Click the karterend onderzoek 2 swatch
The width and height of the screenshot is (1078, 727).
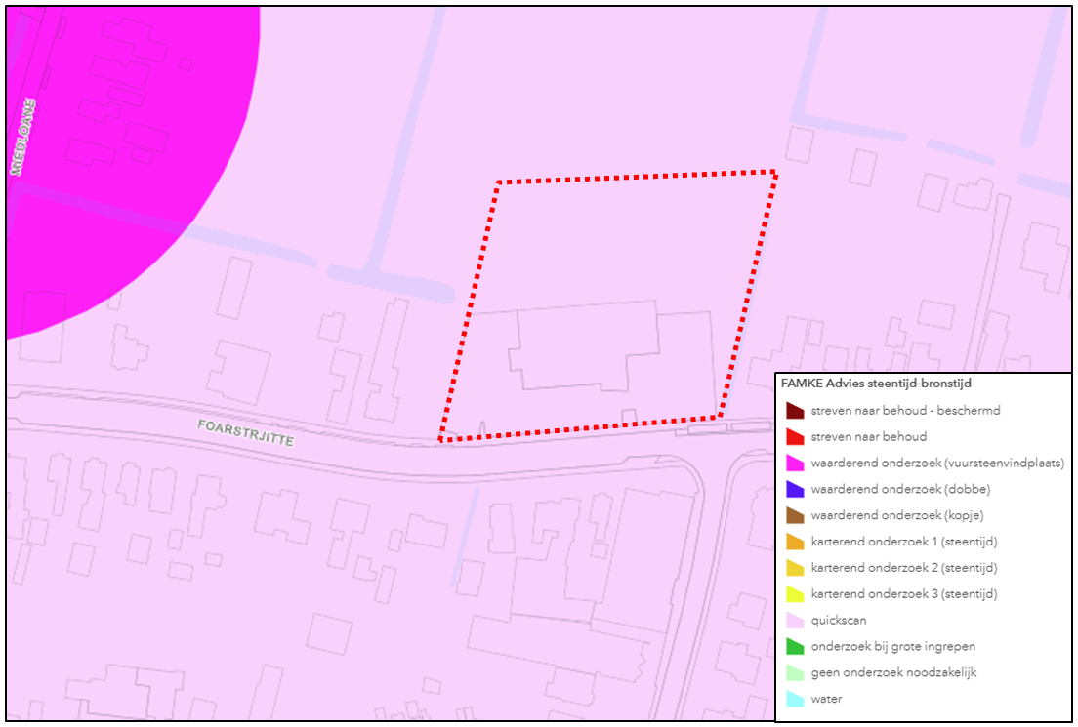click(795, 568)
